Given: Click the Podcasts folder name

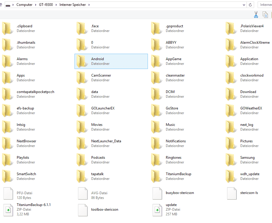Looking at the screenshot, I should click(x=98, y=158).
